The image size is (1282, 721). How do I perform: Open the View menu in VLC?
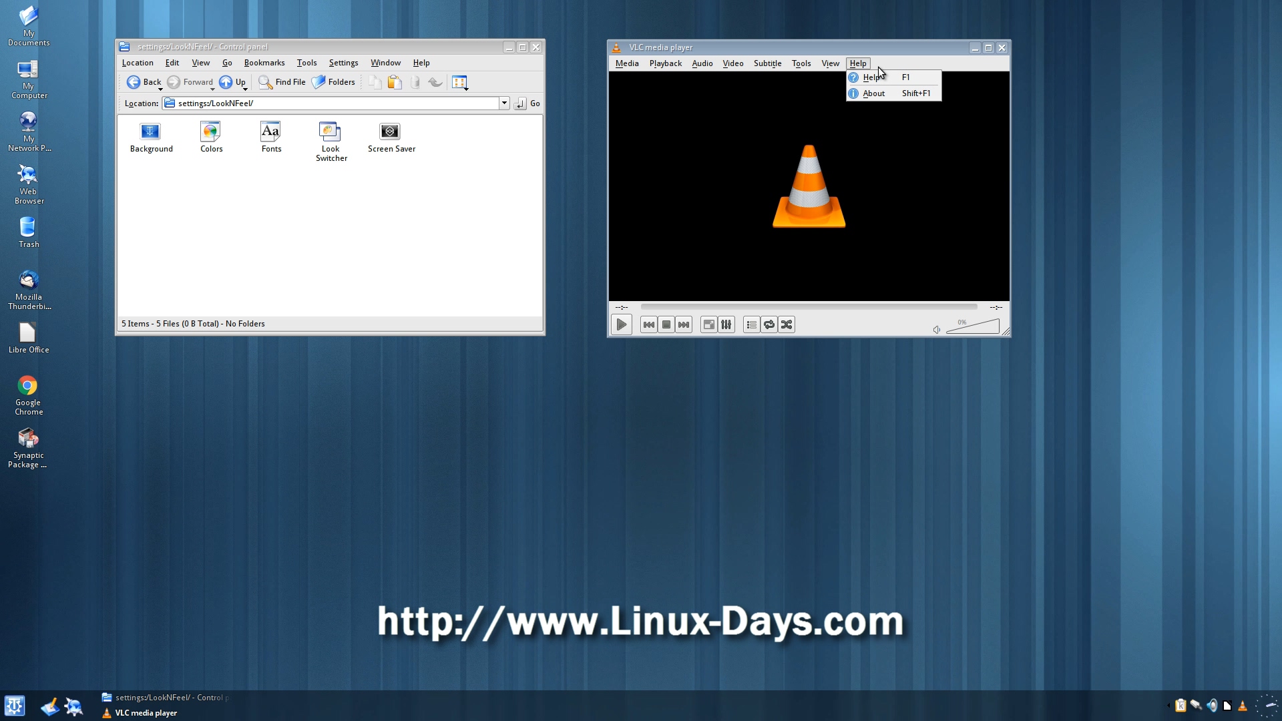coord(830,63)
